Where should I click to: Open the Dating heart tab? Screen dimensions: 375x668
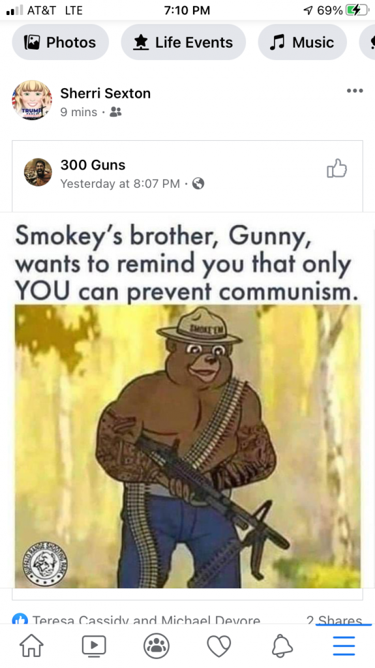219,646
